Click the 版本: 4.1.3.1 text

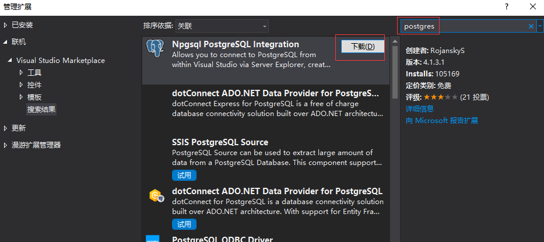coord(425,62)
